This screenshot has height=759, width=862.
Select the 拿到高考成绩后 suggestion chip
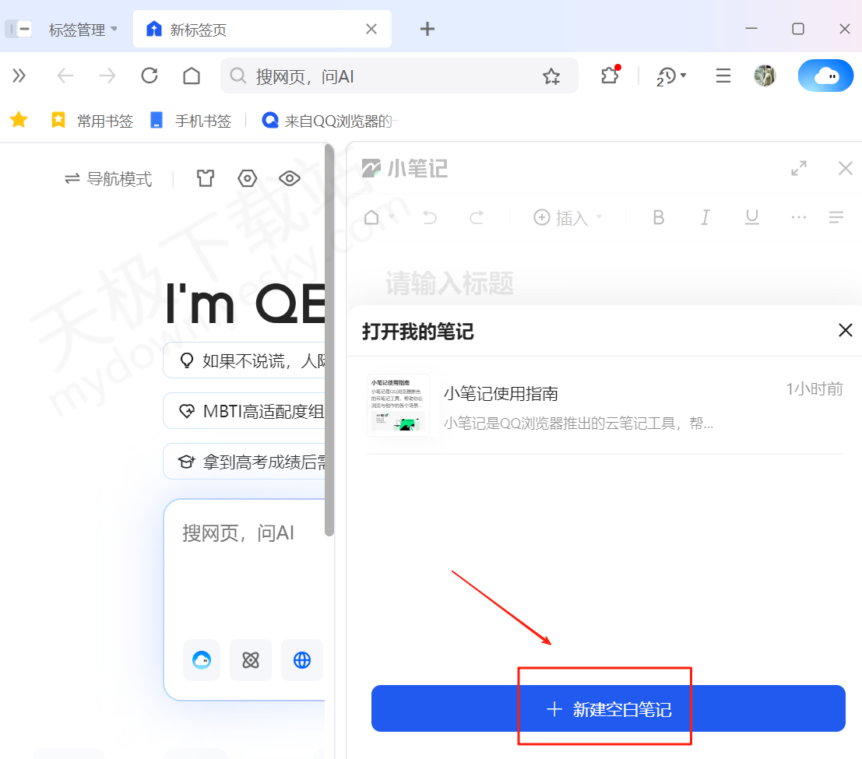pyautogui.click(x=245, y=462)
